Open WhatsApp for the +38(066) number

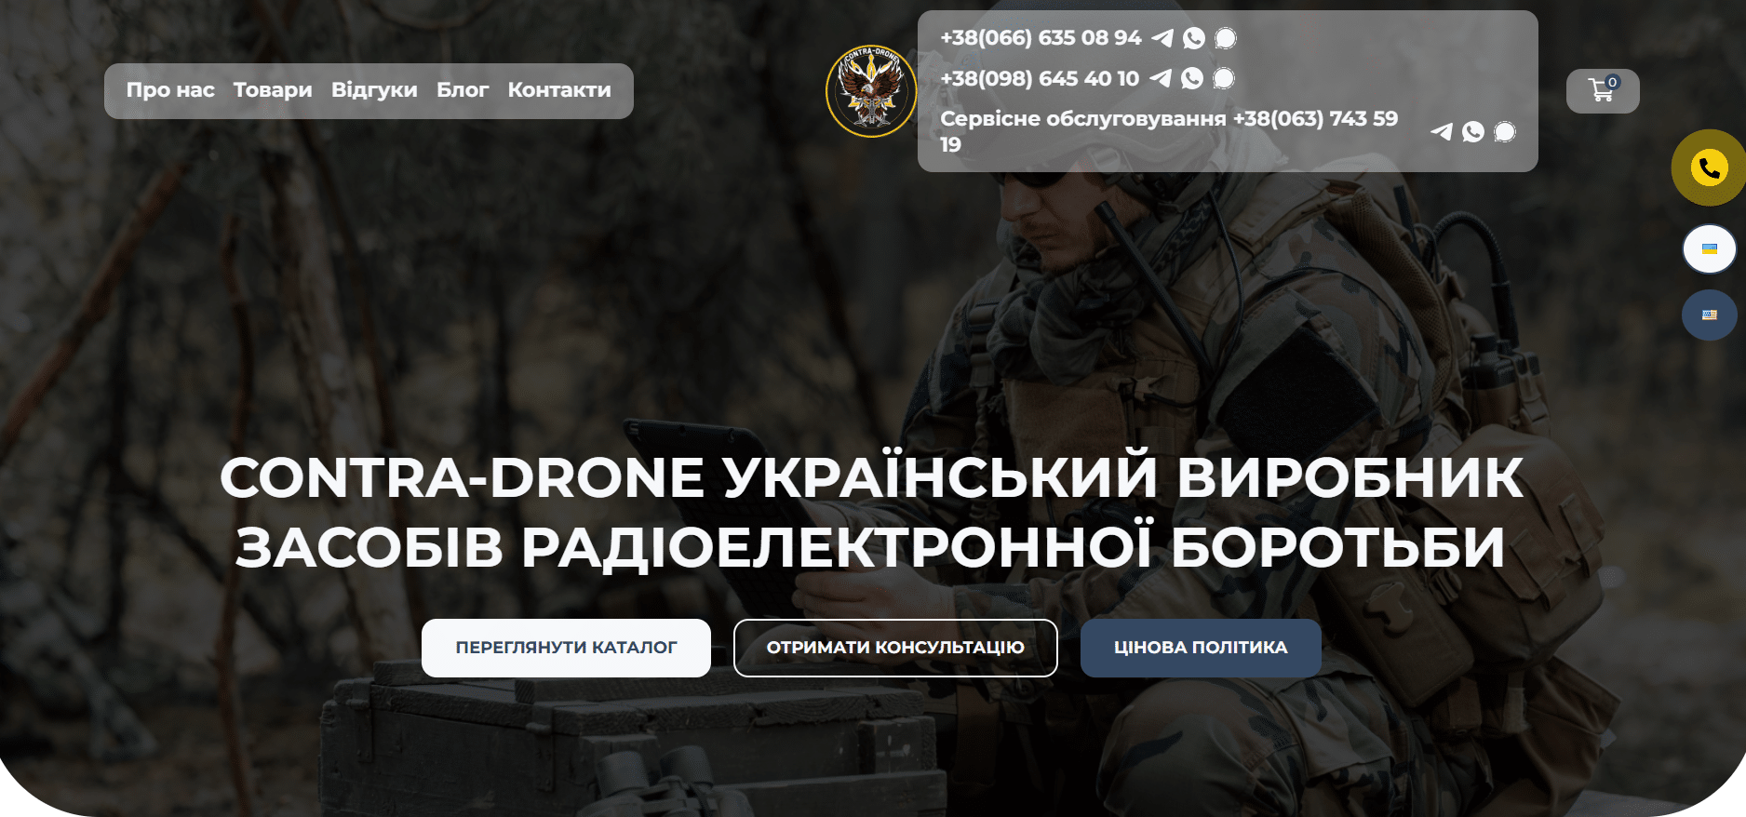point(1194,38)
